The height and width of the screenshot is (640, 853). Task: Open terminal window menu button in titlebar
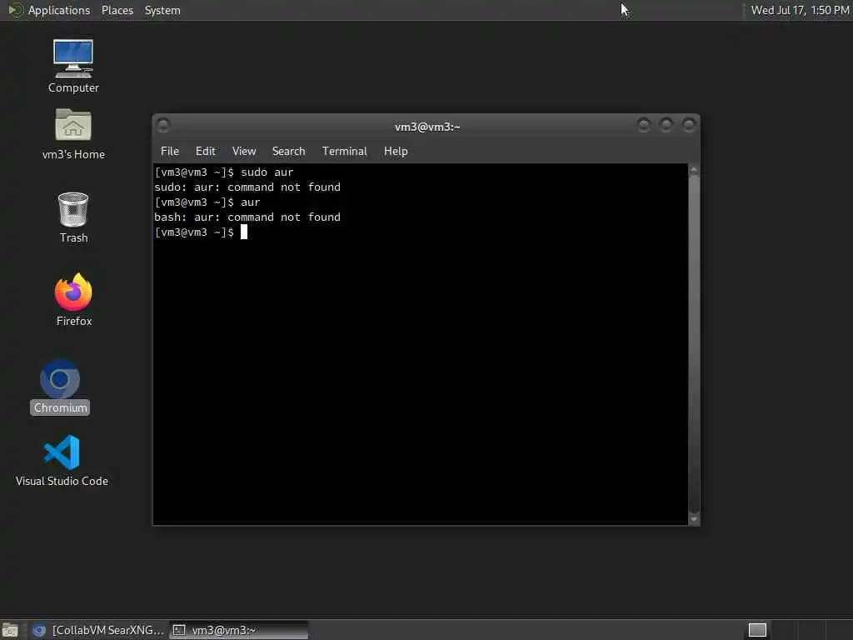click(163, 126)
